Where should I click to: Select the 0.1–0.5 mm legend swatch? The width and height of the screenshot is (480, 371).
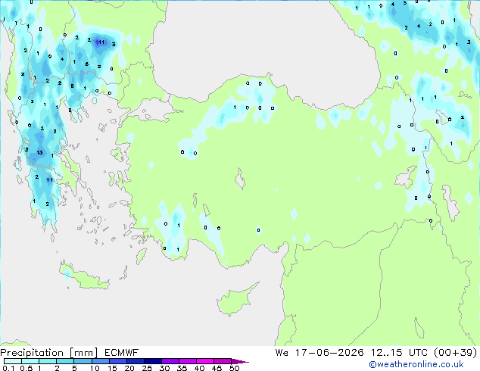(x=13, y=361)
